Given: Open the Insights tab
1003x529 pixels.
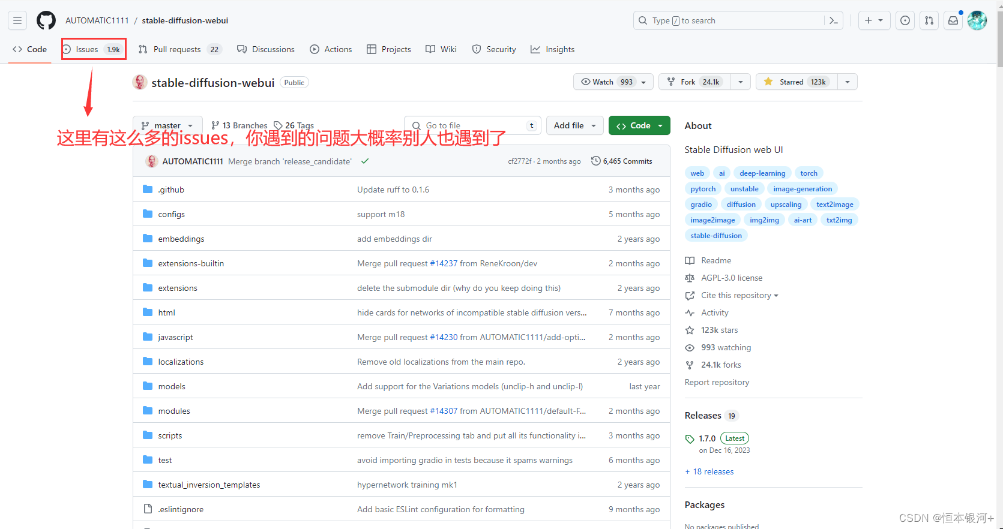Looking at the screenshot, I should [x=553, y=49].
